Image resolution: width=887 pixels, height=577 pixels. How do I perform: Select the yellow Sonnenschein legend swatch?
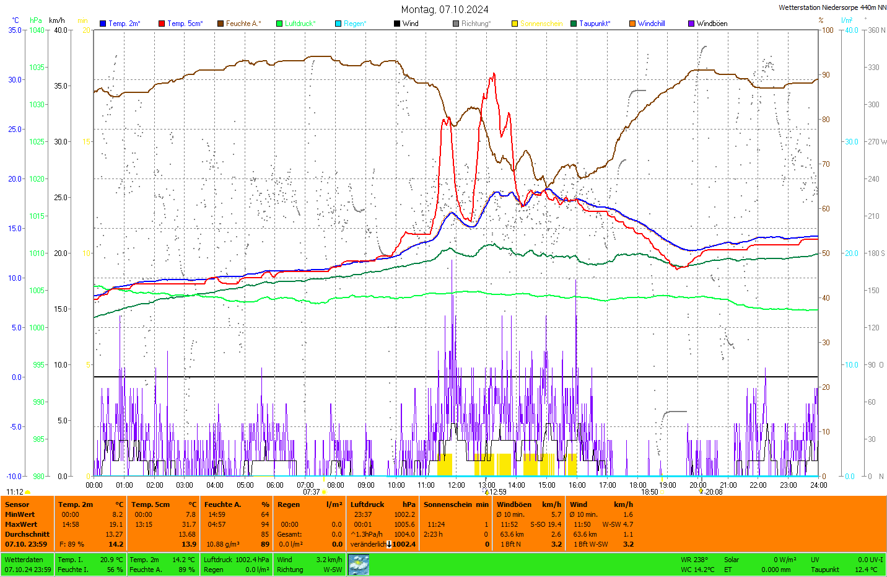515,24
